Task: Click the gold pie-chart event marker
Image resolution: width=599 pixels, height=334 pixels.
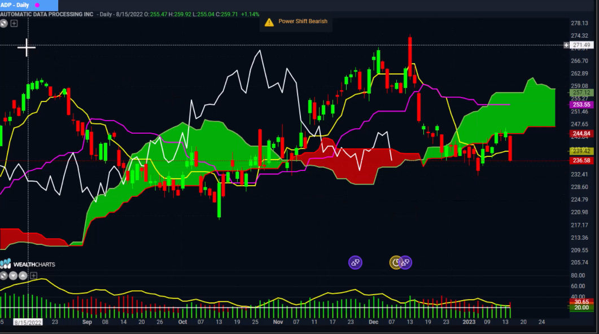Action: (395, 262)
